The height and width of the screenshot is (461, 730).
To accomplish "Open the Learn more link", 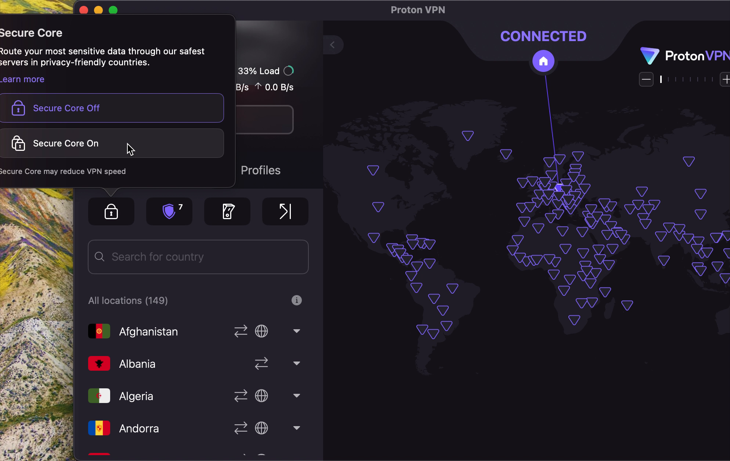I will (x=22, y=79).
